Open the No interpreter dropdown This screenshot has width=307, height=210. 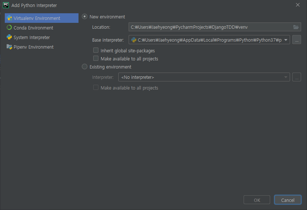[x=204, y=77]
